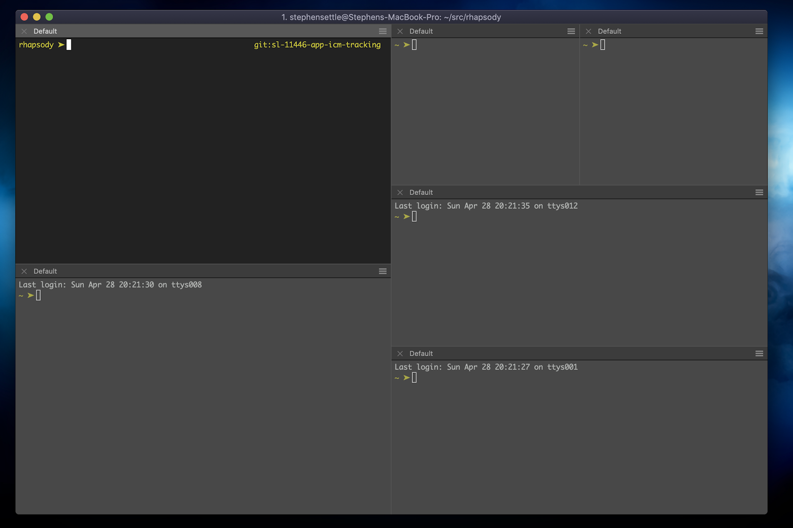Image resolution: width=793 pixels, height=528 pixels.
Task: Close the top-right Default pane
Action: pyautogui.click(x=588, y=31)
